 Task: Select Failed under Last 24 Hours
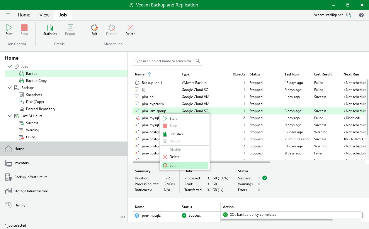point(30,137)
